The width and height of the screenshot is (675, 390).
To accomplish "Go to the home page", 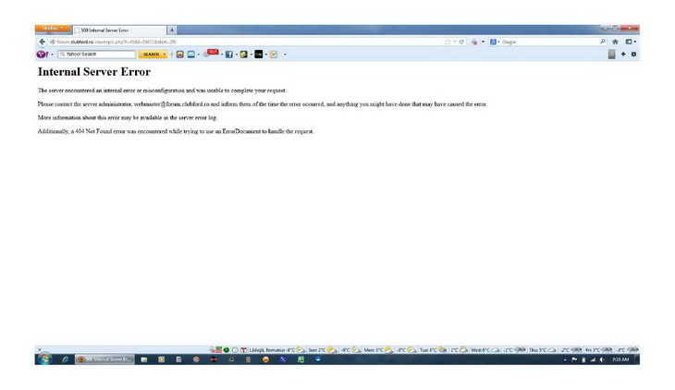I will (615, 42).
